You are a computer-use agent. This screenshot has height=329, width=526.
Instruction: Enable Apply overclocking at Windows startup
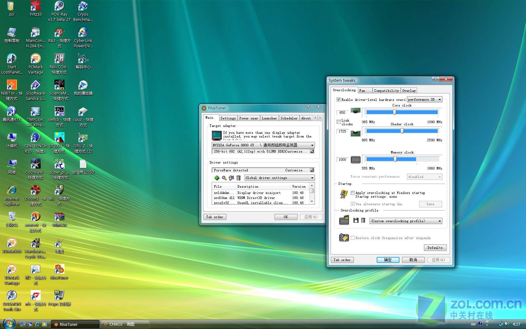point(353,193)
